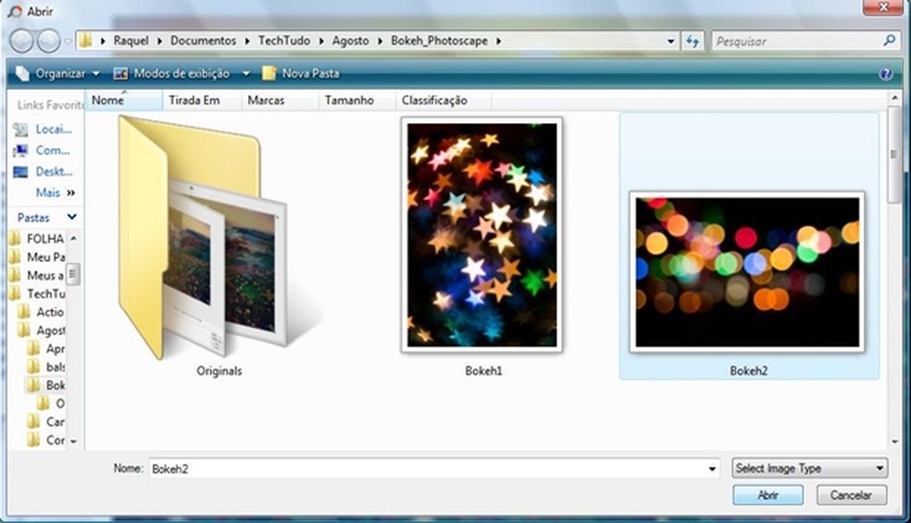Click the Agosto breadcrumb segment

(350, 41)
